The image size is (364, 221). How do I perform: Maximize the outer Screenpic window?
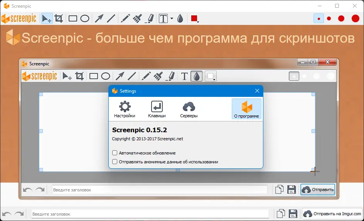337,6
